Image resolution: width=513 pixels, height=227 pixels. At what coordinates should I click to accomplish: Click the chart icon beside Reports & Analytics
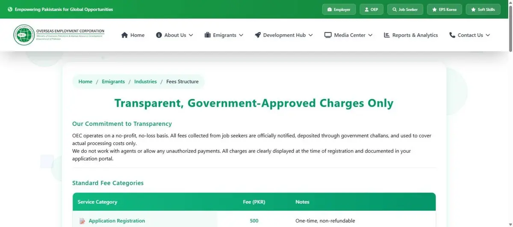click(387, 35)
